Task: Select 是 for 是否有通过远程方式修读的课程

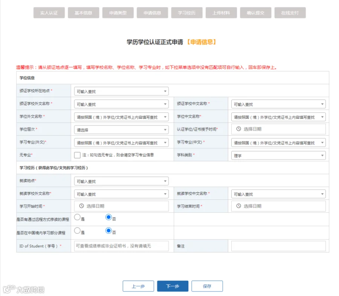Action: (77, 217)
